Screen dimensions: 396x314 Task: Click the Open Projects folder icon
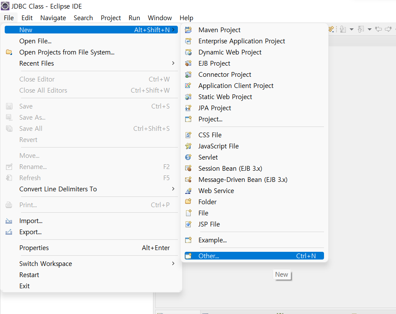click(x=9, y=52)
